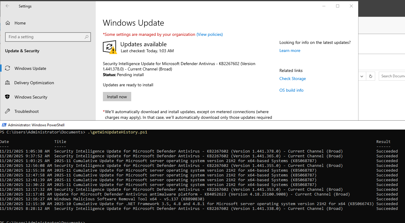Click the search magnifier in Find a setting
The image size is (405, 223).
click(x=86, y=37)
